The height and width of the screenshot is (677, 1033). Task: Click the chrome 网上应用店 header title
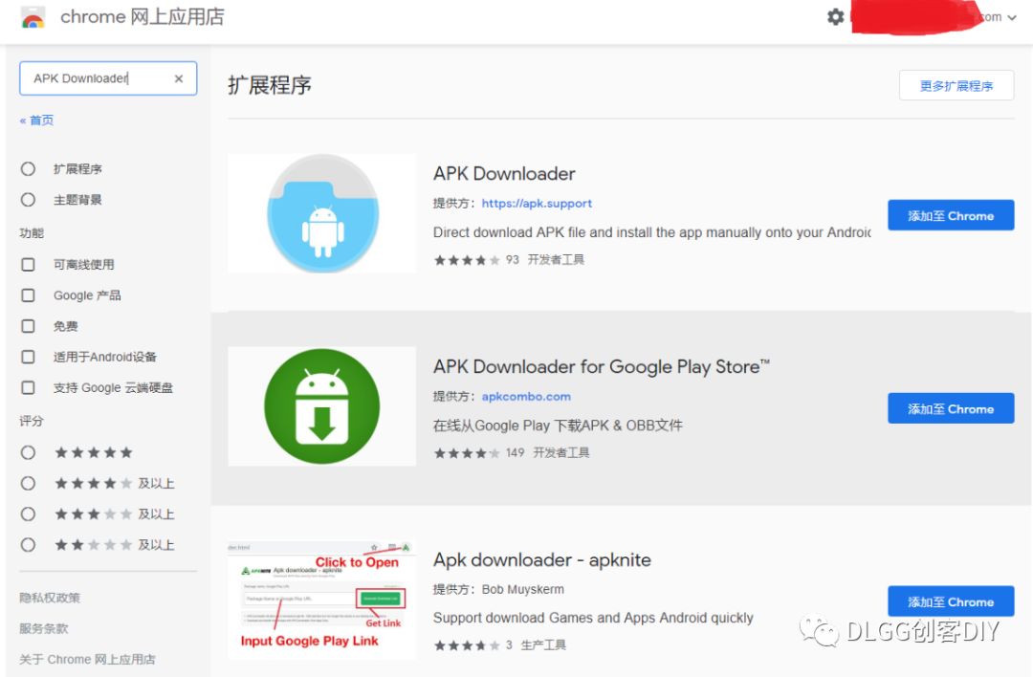click(143, 16)
